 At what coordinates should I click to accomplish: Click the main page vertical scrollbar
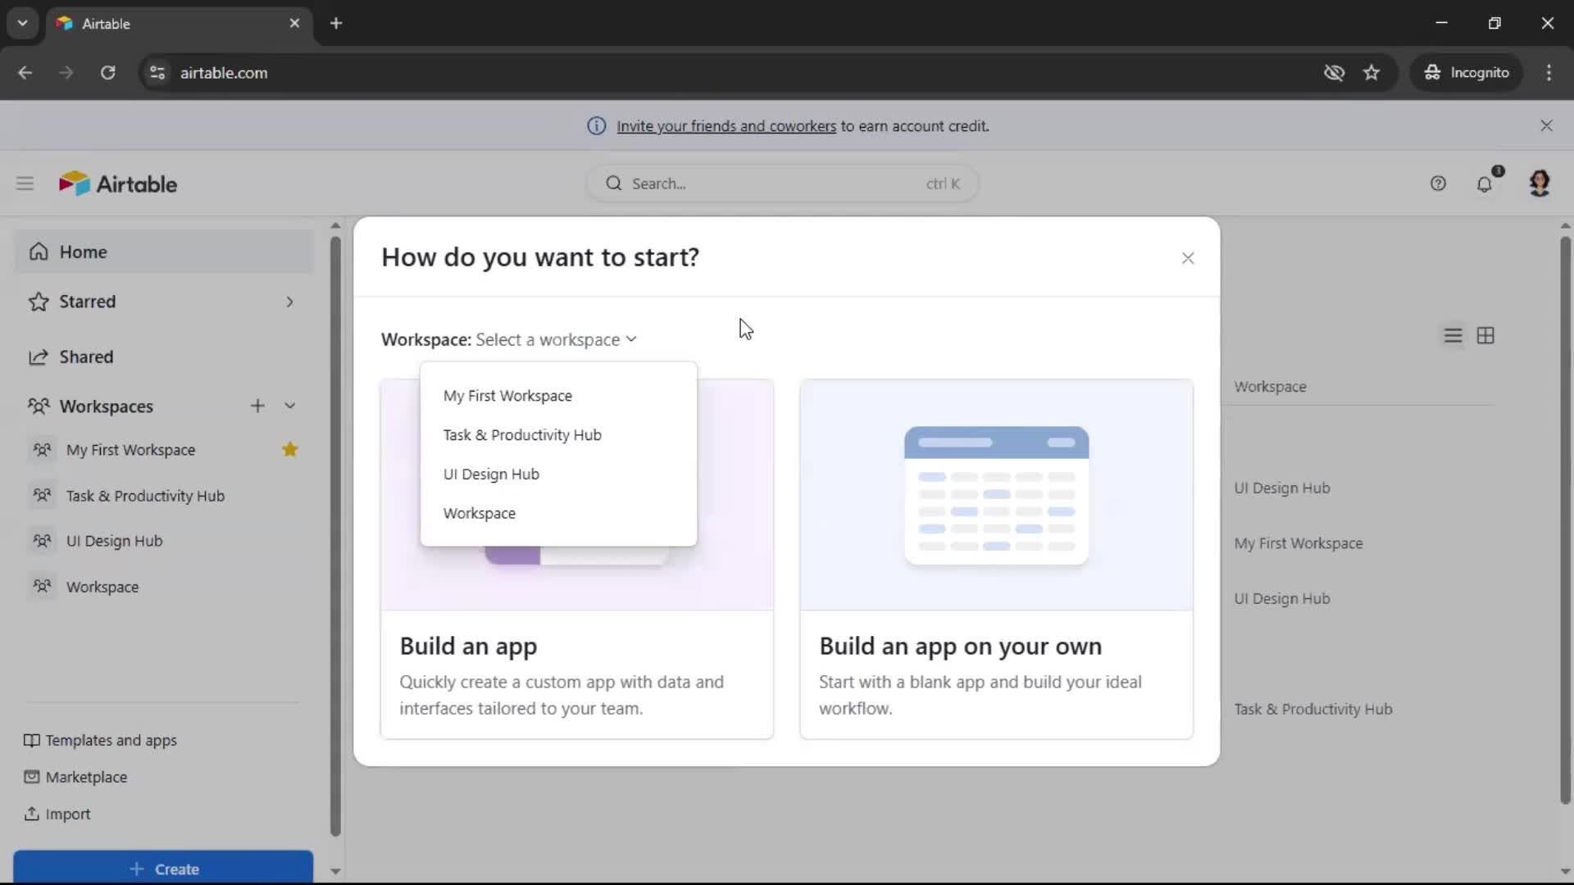pyautogui.click(x=1565, y=520)
